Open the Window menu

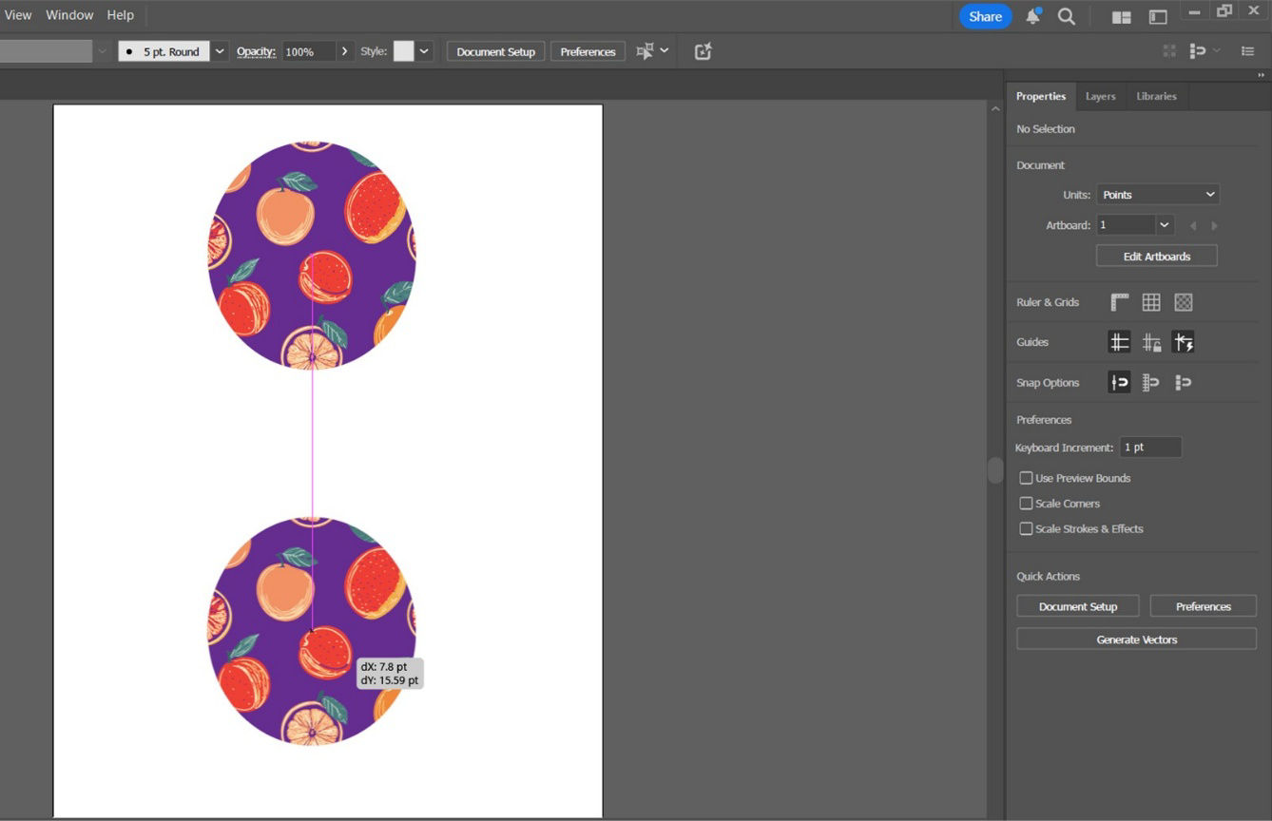69,15
